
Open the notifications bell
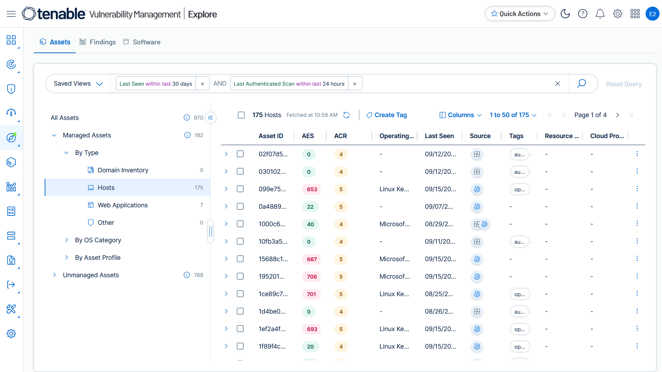tap(600, 14)
